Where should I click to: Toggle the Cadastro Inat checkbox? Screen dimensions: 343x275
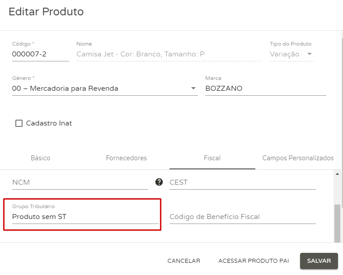click(x=19, y=123)
